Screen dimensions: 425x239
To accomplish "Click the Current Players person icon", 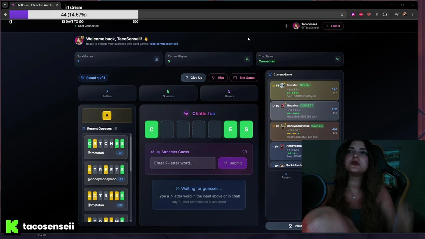I will [x=247, y=59].
